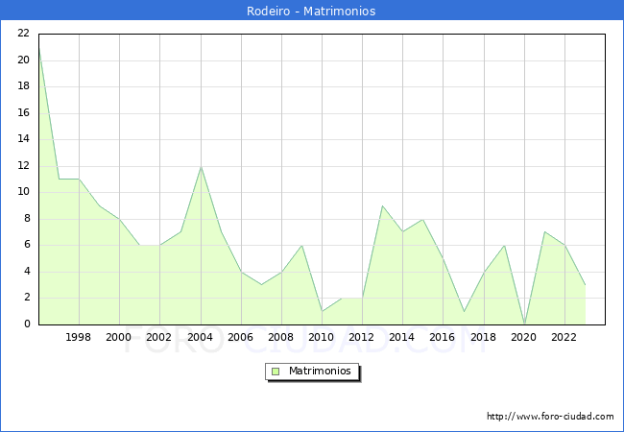Screen dimensions: 624x432
Task: Click the x-axis label 2000
Action: pos(119,337)
